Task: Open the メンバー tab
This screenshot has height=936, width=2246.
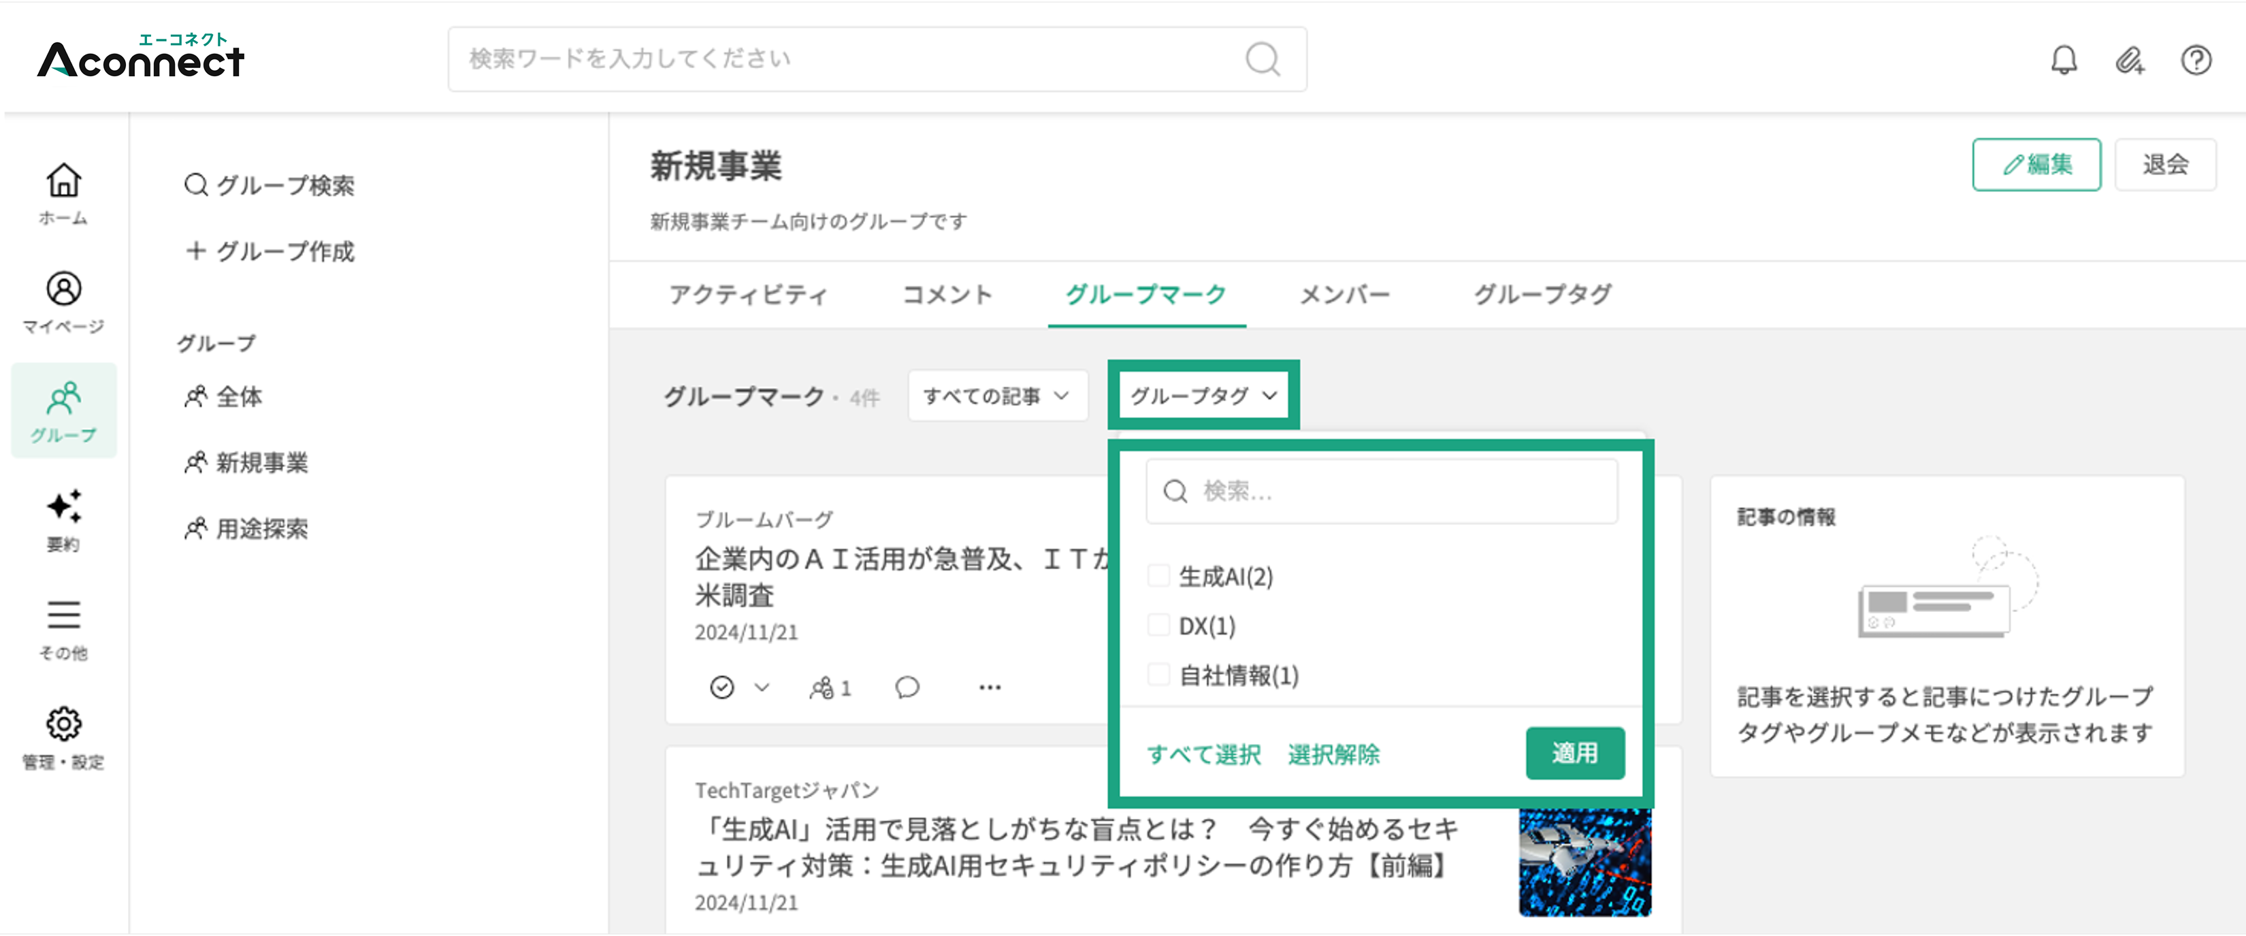Action: click(x=1344, y=295)
